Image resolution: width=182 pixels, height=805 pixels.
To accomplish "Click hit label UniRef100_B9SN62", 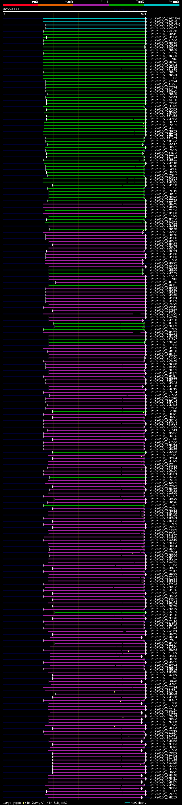I will [163, 232].
